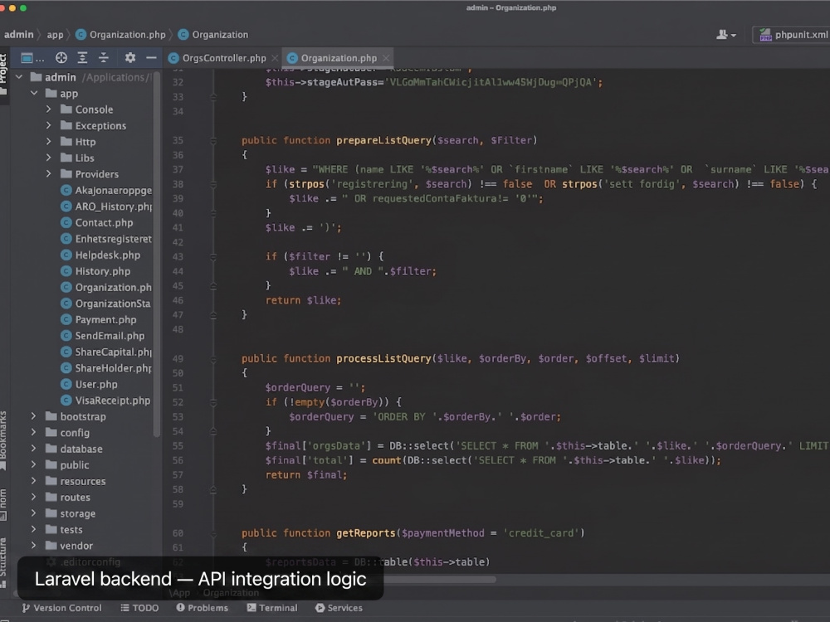Open Contact.php class icon in tree

tap(66, 222)
